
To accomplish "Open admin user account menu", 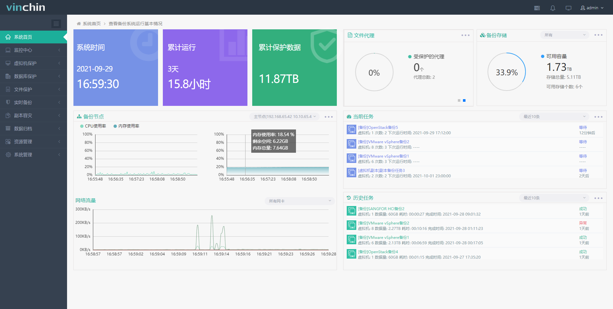I will coord(592,8).
